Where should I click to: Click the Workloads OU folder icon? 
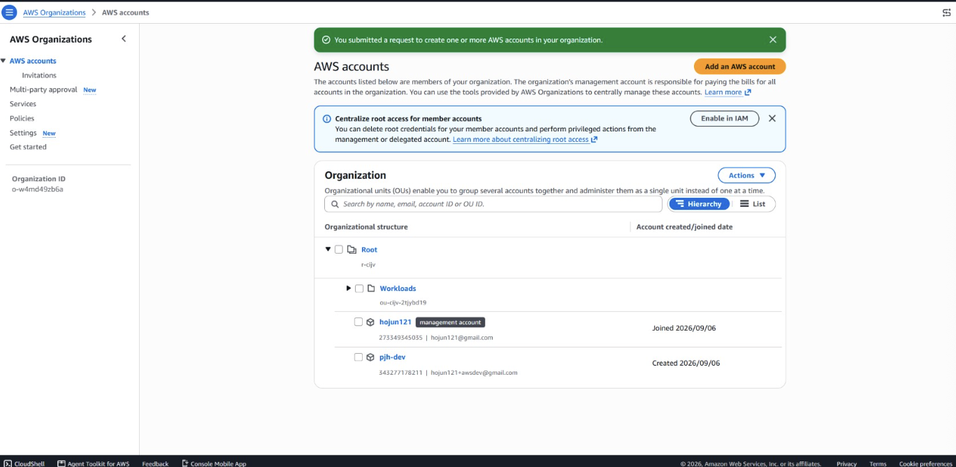[x=371, y=288]
